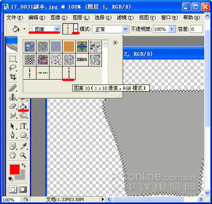Select the Hand tool
The height and width of the screenshot is (204, 212).
tap(12, 155)
